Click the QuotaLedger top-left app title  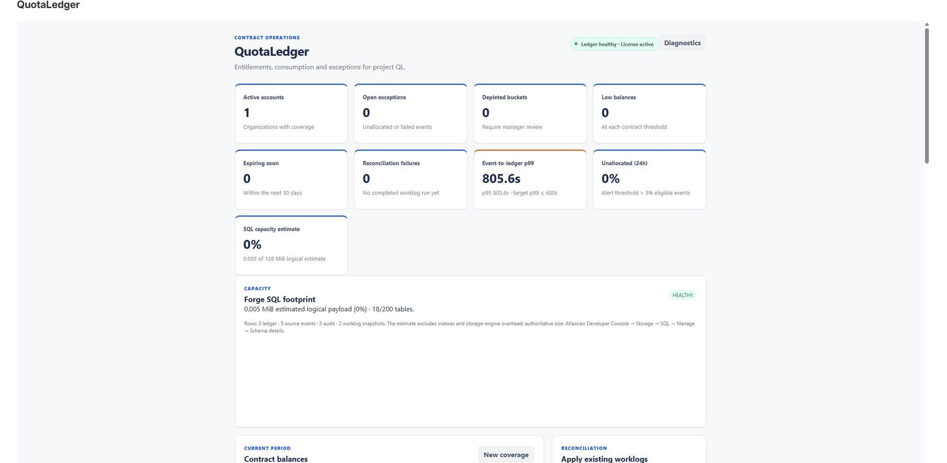click(48, 5)
